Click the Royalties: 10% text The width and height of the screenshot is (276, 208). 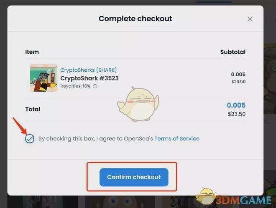75,86
